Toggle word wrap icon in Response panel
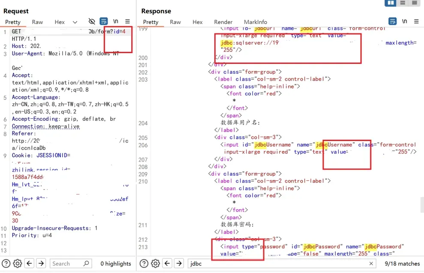Screen dimensions: 424x273 click(392, 21)
